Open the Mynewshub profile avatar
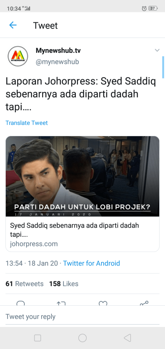This screenshot has height=349, width=165. point(18,56)
